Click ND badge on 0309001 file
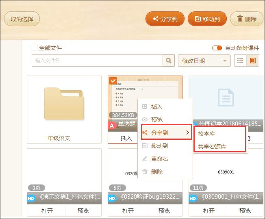The width and height of the screenshot is (265, 219). (x=193, y=198)
